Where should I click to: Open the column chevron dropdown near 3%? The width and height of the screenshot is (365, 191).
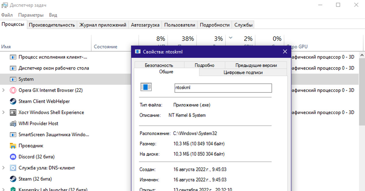click(x=230, y=38)
